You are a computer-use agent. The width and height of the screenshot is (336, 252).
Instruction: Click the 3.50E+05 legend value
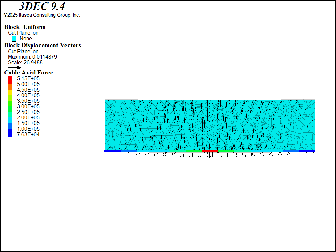28,101
